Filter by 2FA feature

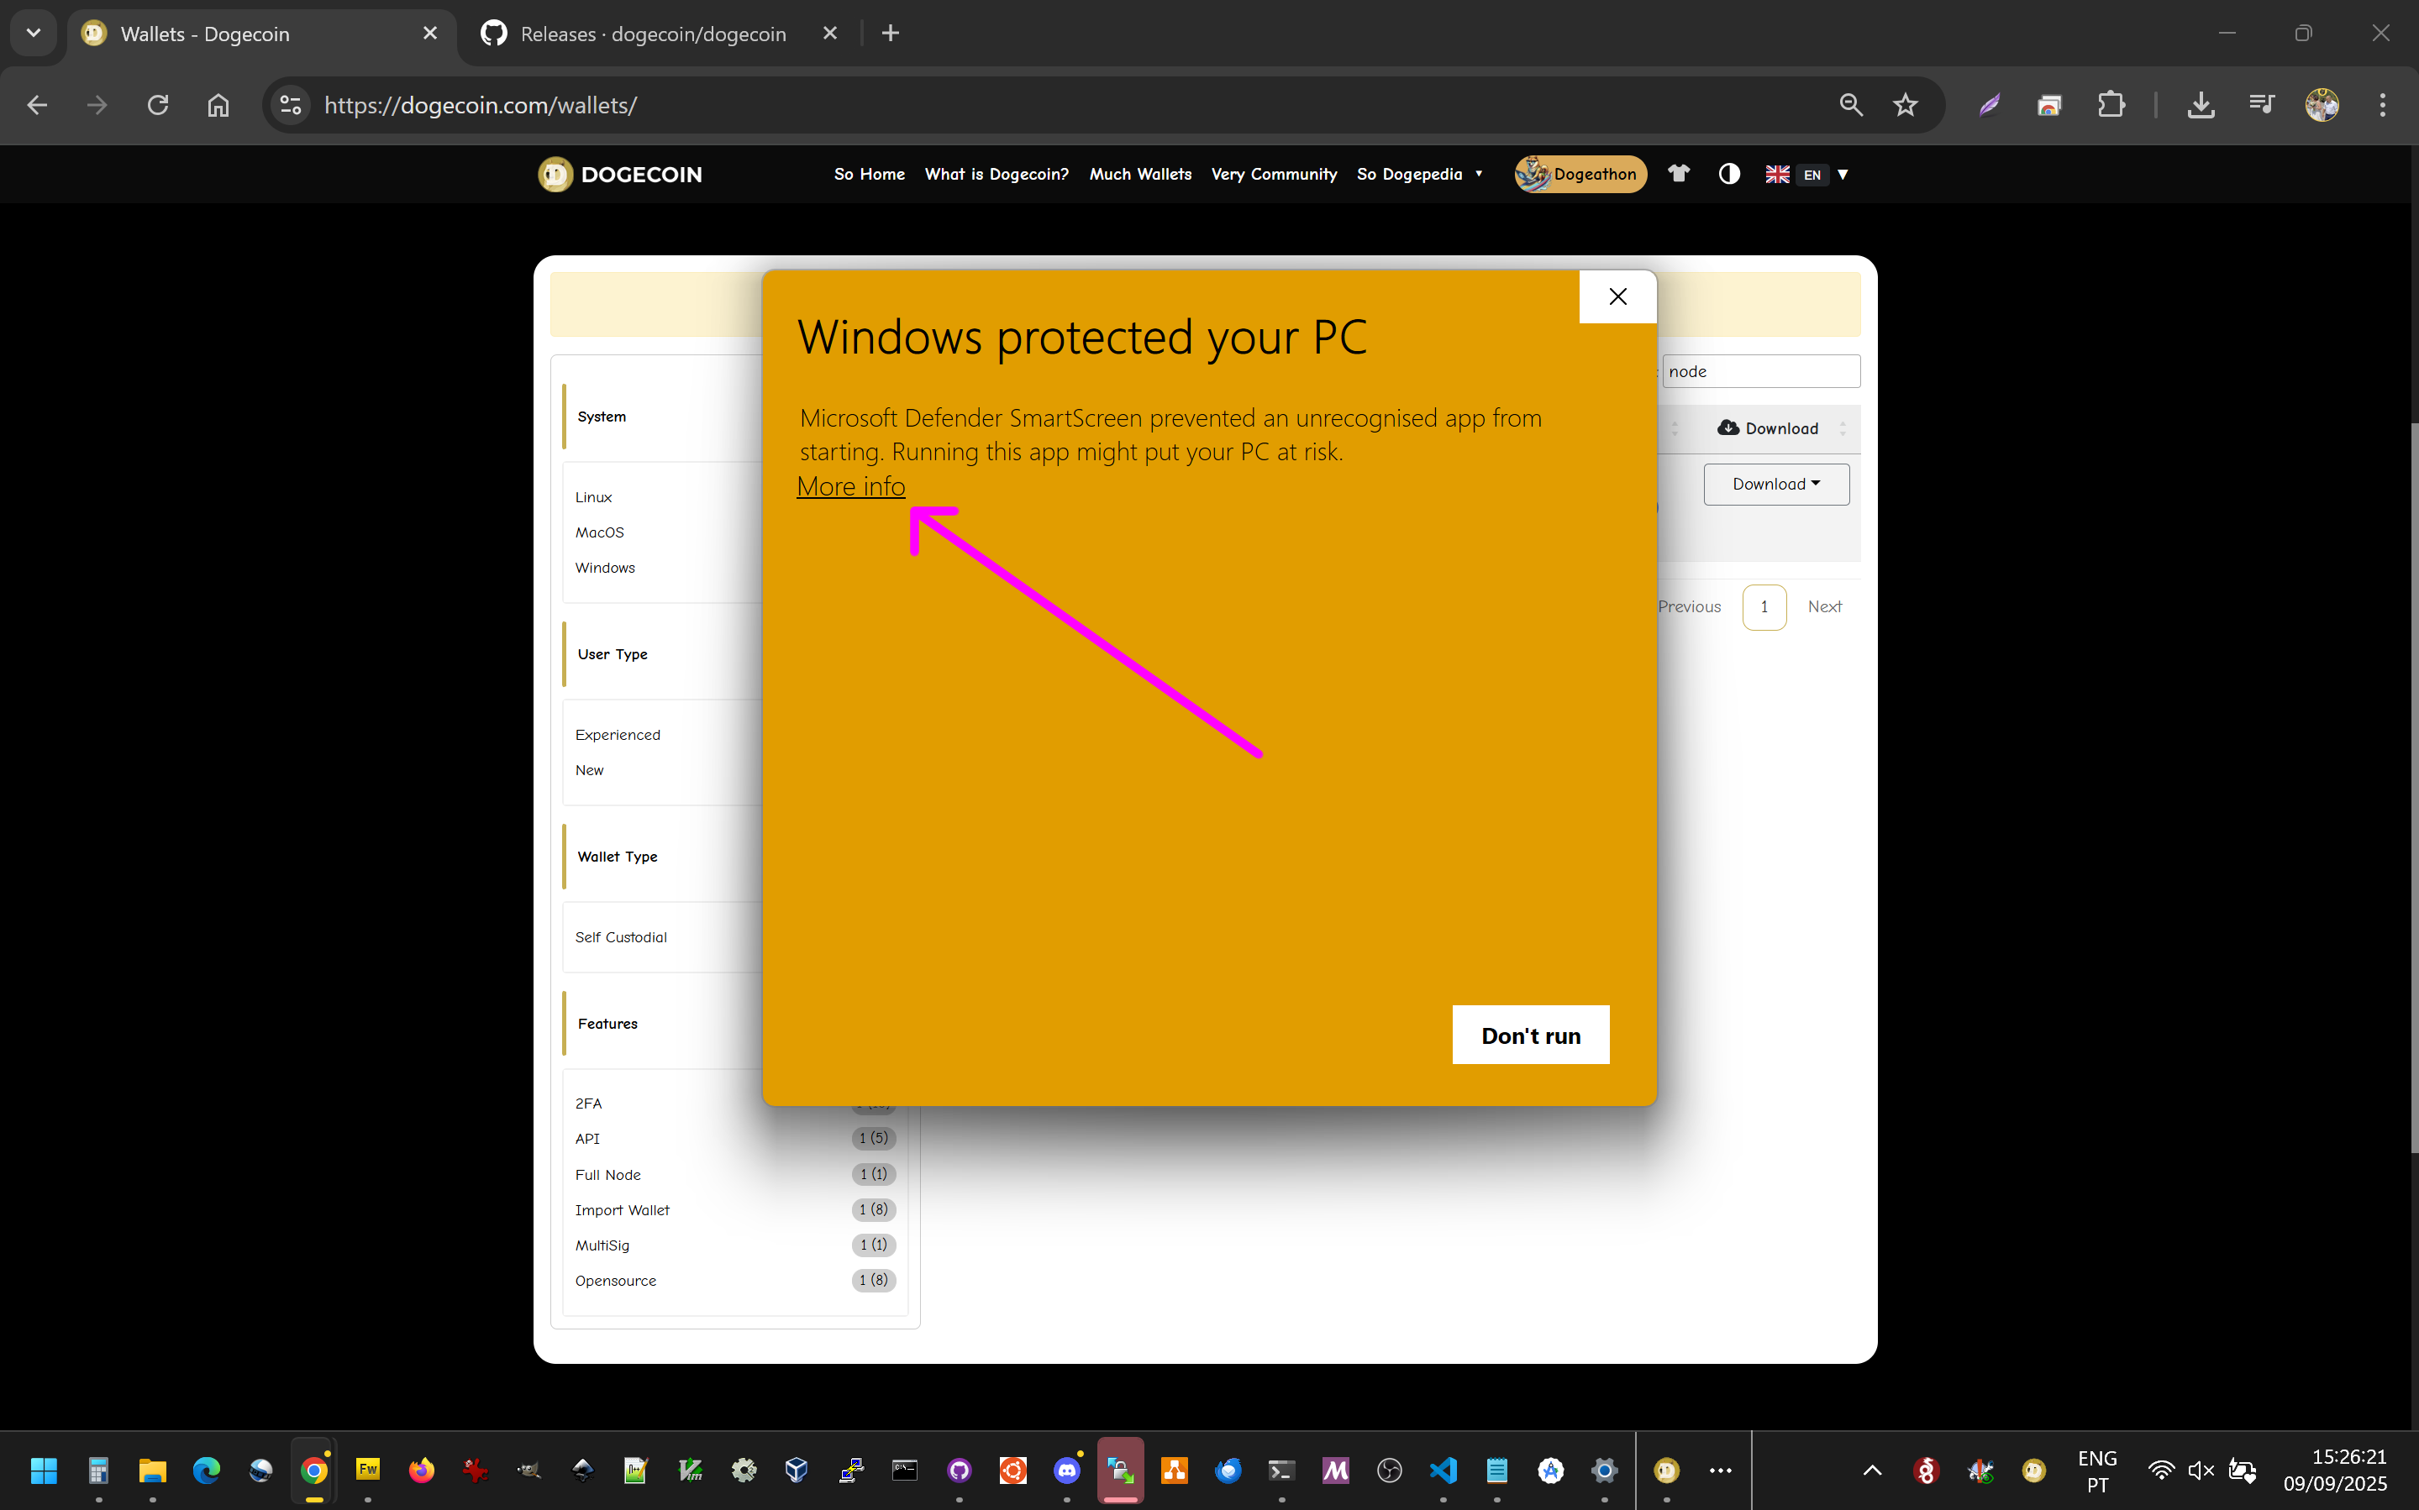click(x=588, y=1104)
